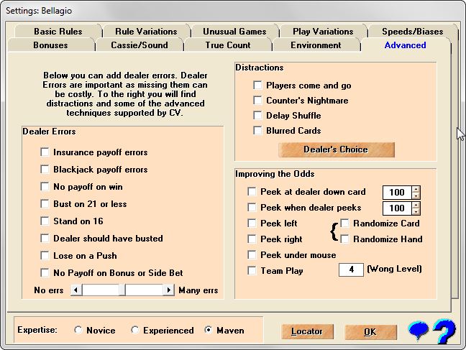Open the Play Variations tab
This screenshot has height=350, width=466.
pos(323,31)
